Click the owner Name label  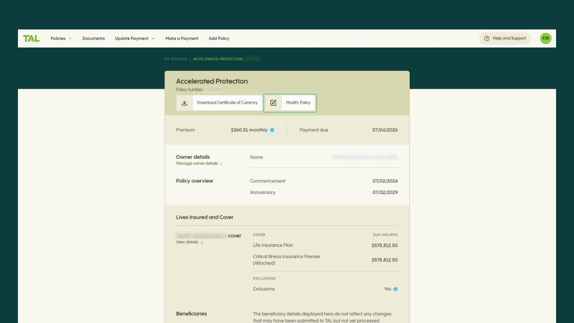click(257, 157)
